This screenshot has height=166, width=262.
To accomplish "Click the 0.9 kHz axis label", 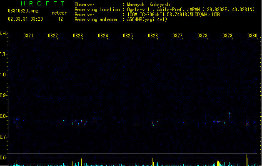I will [3, 95].
